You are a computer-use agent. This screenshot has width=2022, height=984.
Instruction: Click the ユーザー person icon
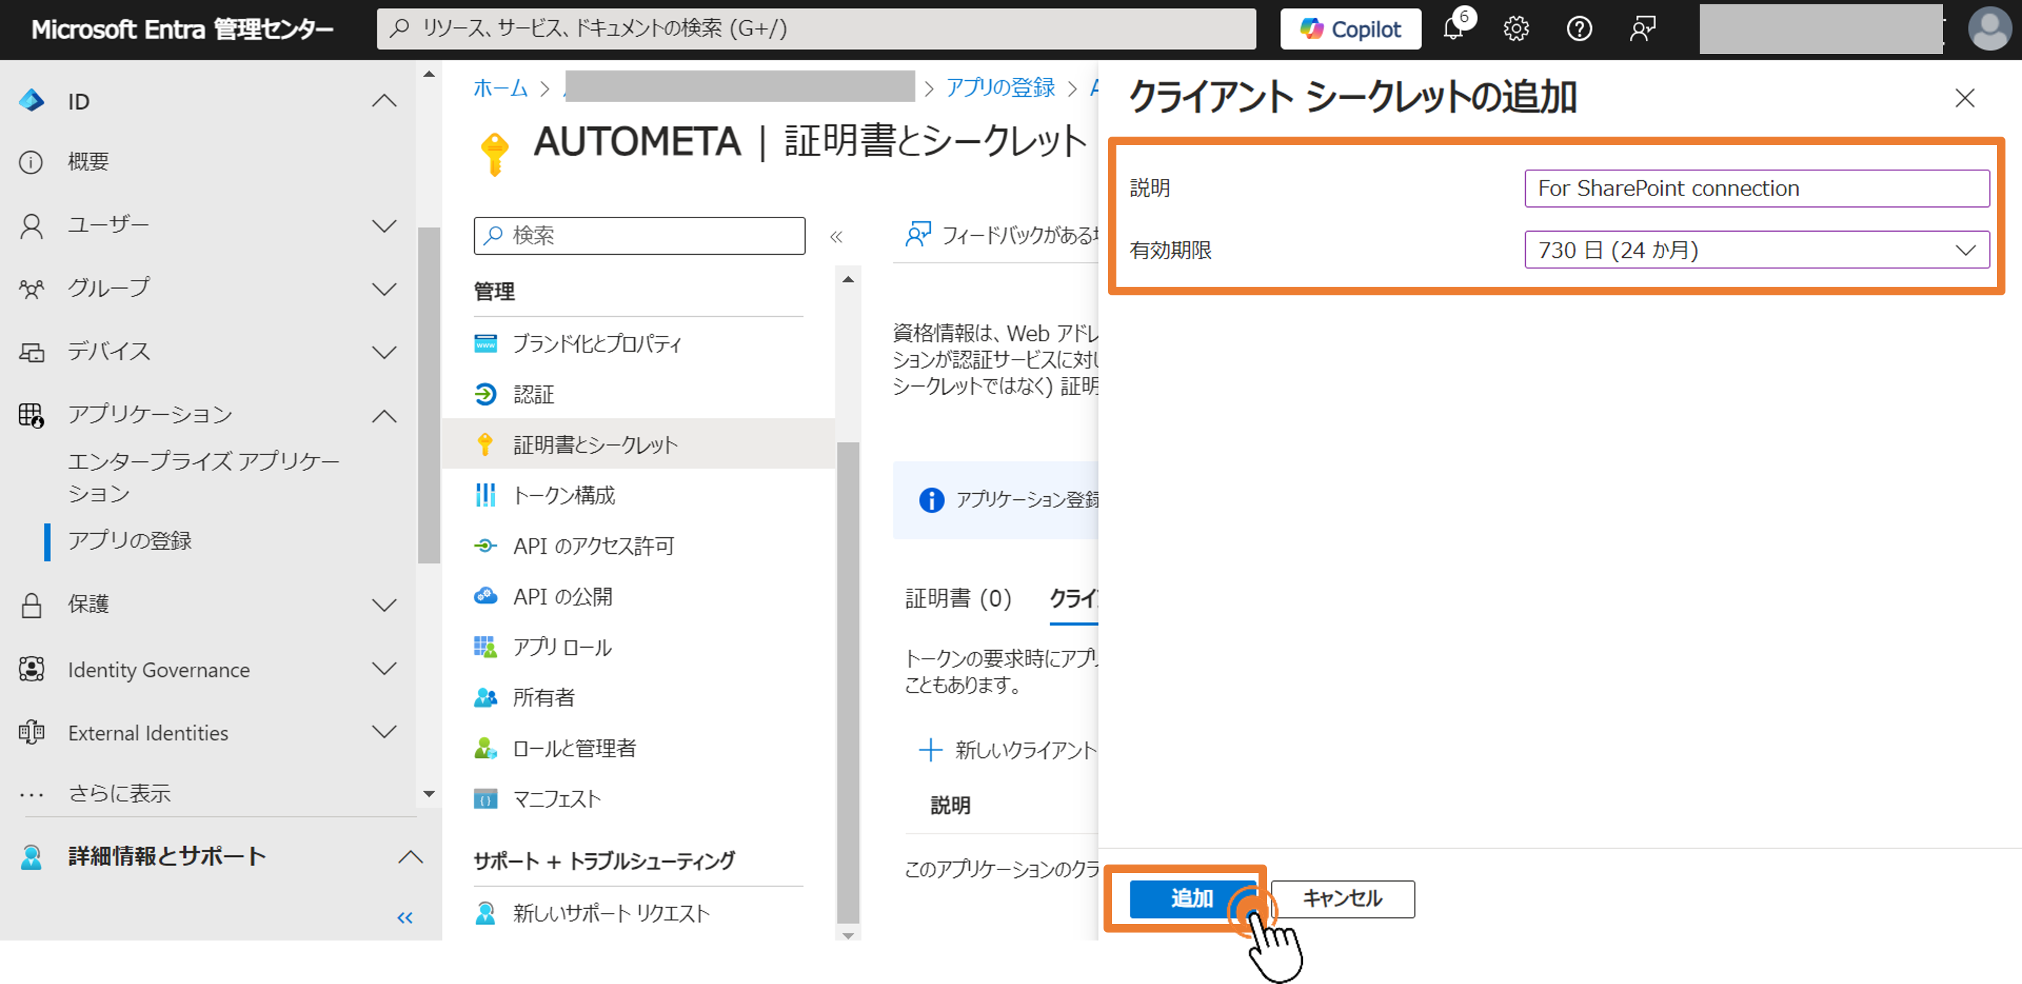31,226
